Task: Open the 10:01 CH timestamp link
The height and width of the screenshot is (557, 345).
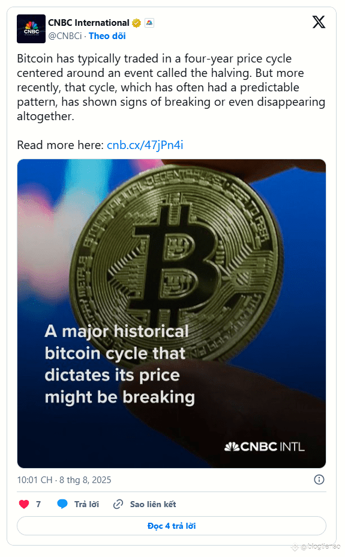Action: click(64, 480)
